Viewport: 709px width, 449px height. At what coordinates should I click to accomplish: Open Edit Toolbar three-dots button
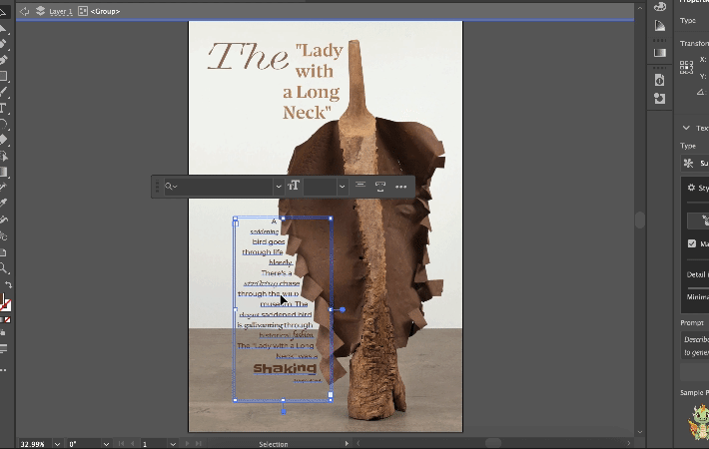pyautogui.click(x=3, y=370)
